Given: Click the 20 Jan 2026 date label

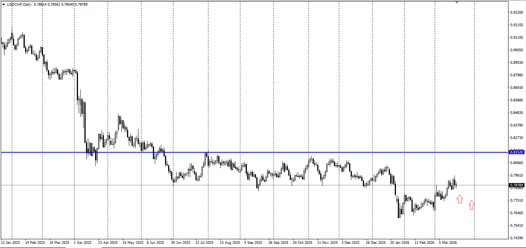Looking at the screenshot, I should (x=400, y=242).
